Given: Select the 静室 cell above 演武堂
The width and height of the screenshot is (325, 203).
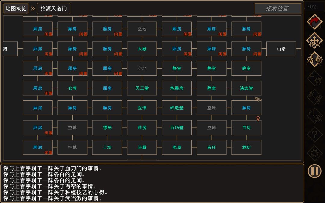Looking at the screenshot, I should [246, 68].
